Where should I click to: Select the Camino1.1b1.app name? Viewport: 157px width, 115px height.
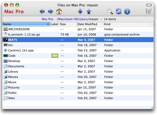click(x=21, y=50)
